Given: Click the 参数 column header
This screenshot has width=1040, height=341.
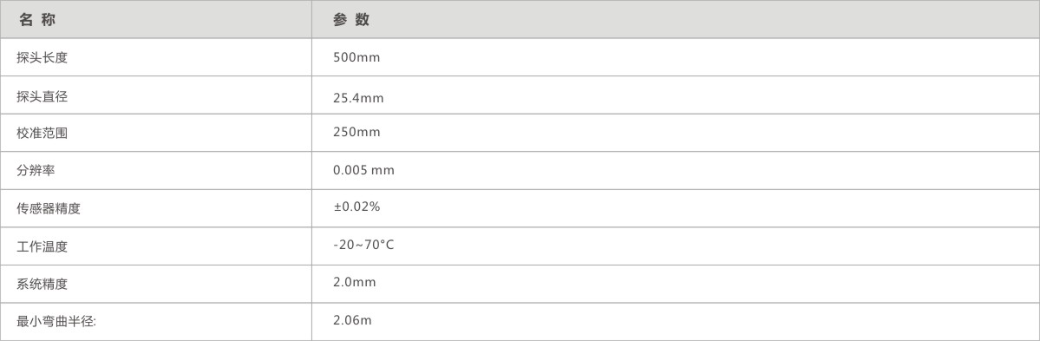Looking at the screenshot, I should click(351, 20).
